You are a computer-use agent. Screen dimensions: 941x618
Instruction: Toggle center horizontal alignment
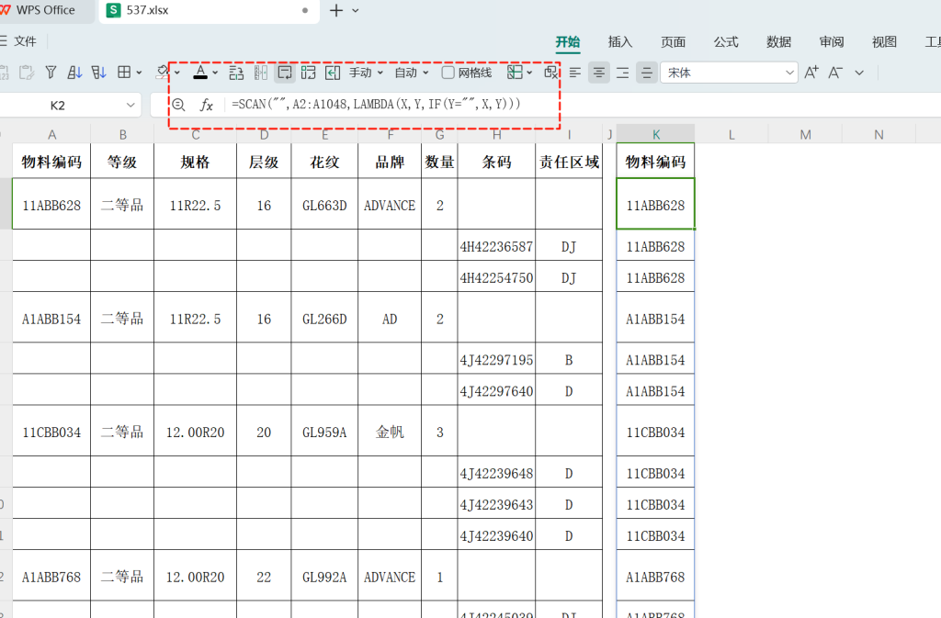[x=599, y=73]
